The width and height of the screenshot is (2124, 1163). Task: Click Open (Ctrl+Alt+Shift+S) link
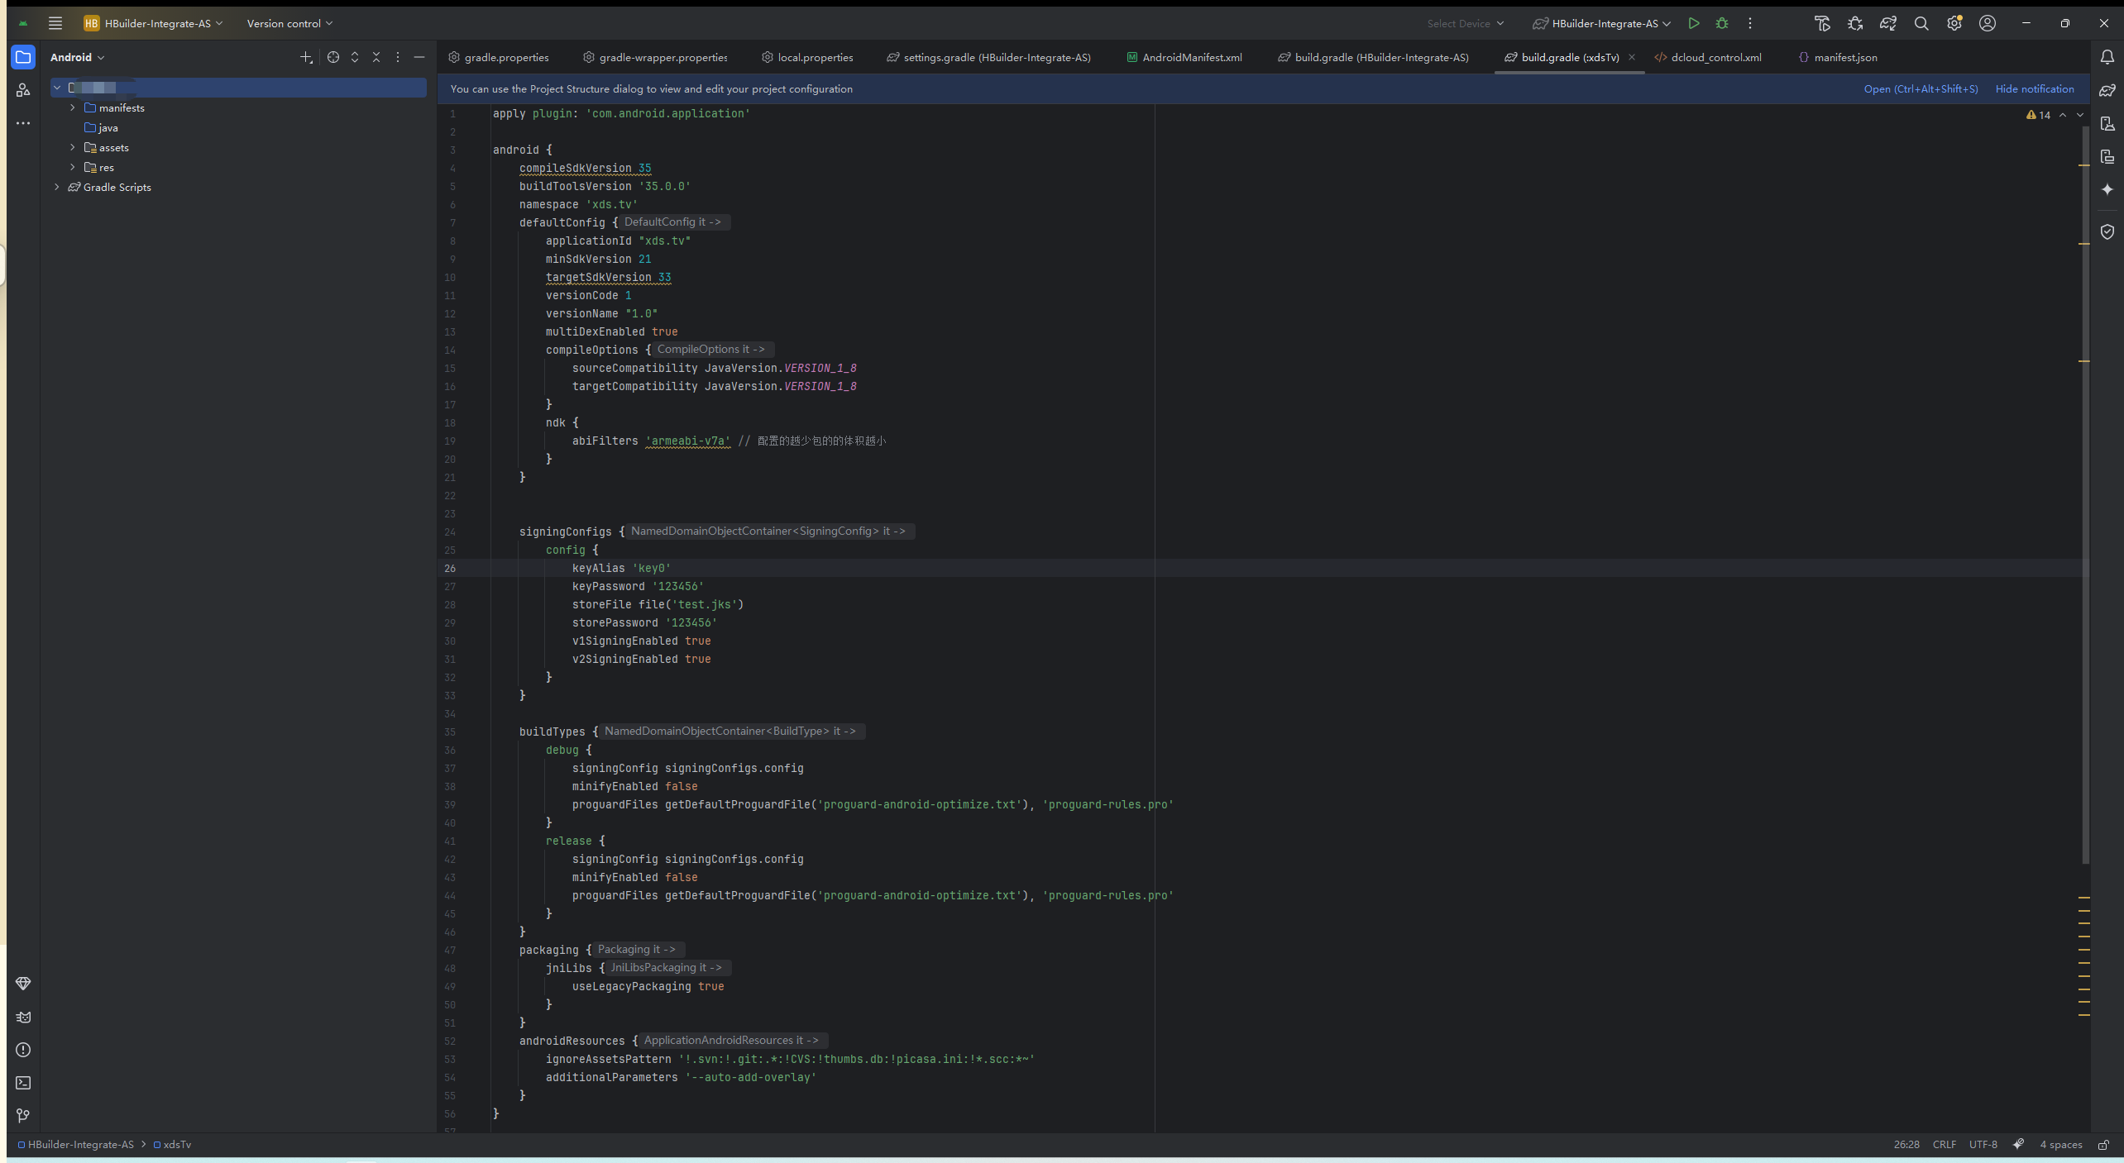[x=1921, y=88]
